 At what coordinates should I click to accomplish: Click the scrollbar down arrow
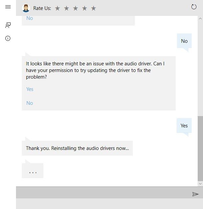pos(200,184)
